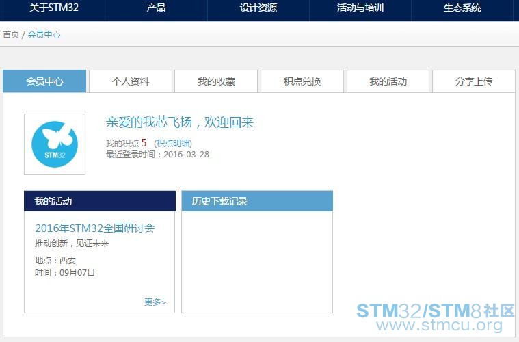Image resolution: width=519 pixels, height=342 pixels.
Task: Open the 活动与培训 navigation menu
Action: (360, 8)
